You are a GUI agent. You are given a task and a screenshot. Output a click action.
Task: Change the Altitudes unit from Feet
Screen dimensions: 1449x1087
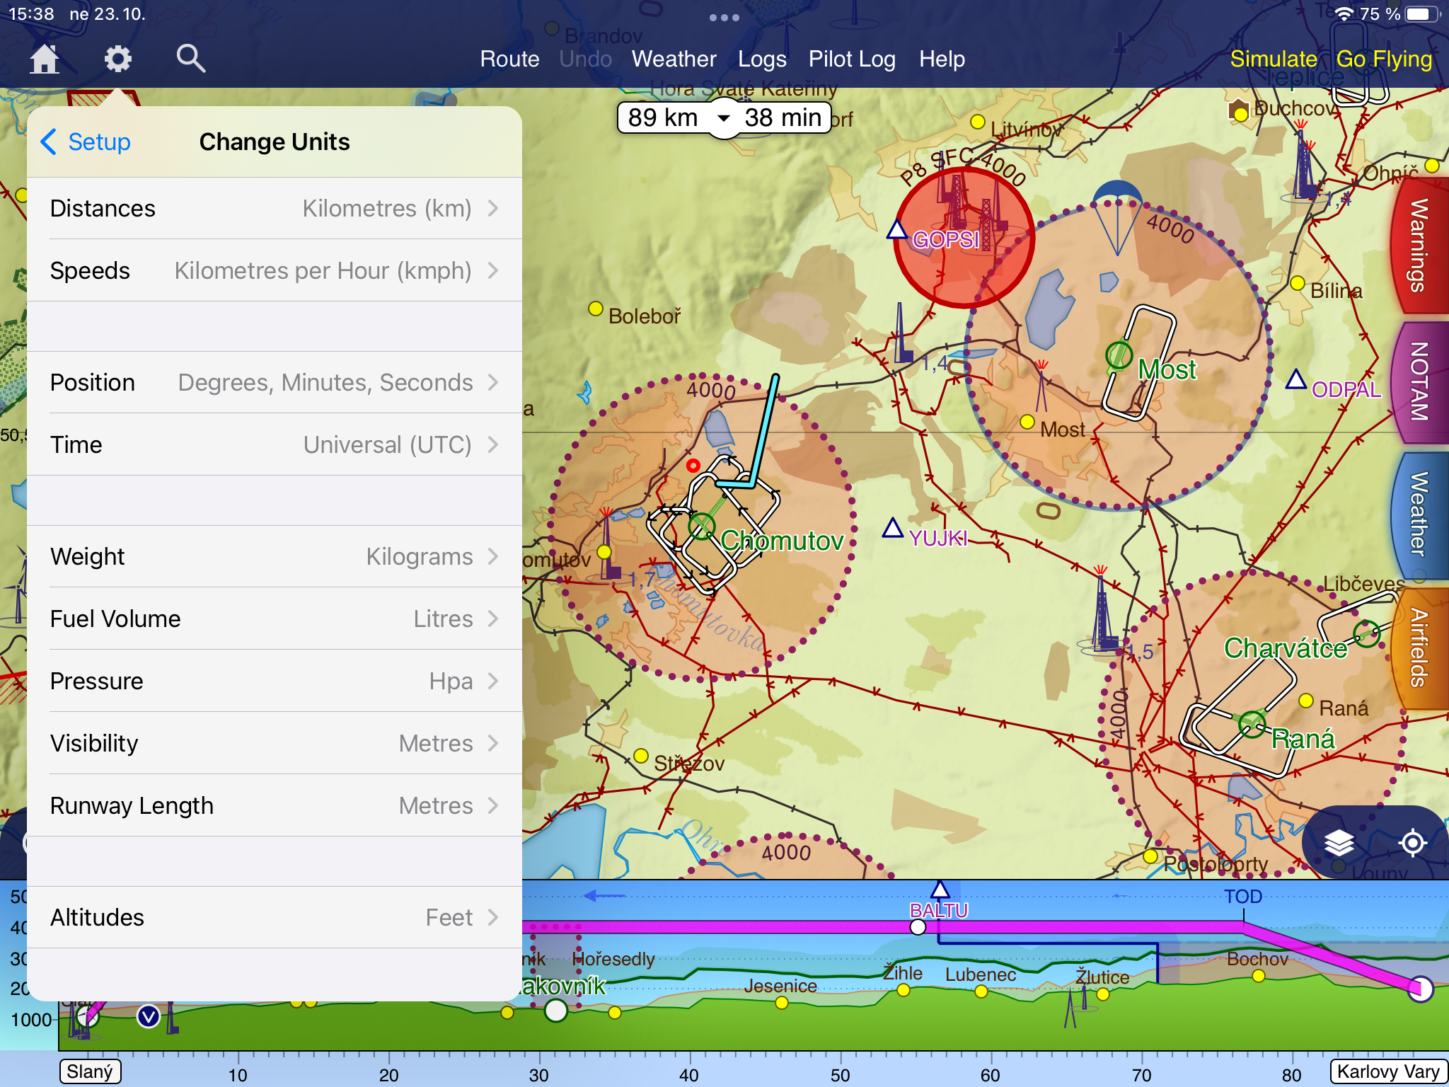click(275, 918)
